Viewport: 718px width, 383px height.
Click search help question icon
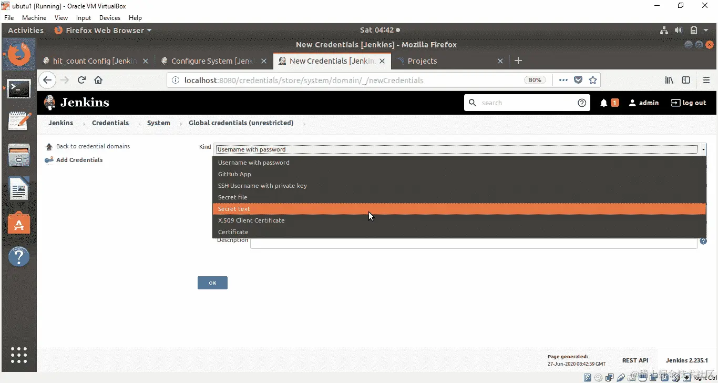(x=582, y=103)
